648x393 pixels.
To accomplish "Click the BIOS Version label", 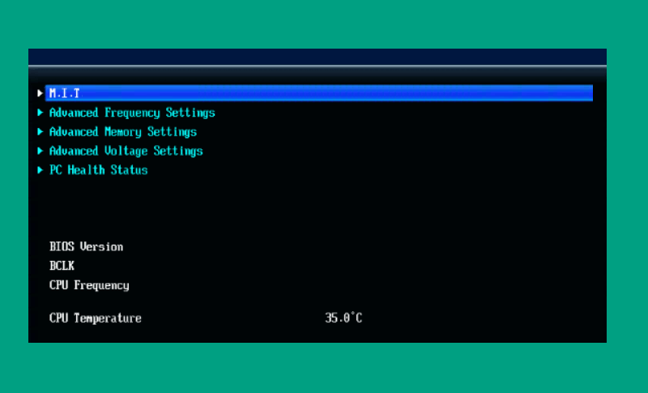I will click(x=86, y=246).
